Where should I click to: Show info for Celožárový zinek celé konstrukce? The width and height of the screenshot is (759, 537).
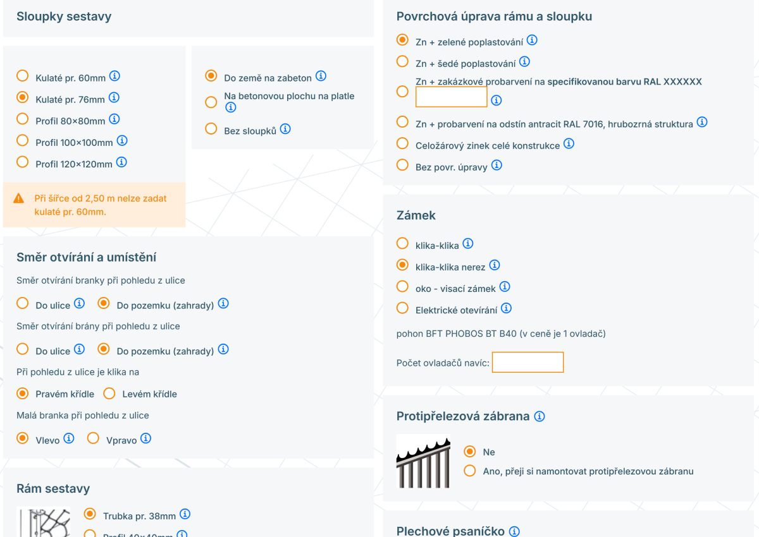coord(569,144)
